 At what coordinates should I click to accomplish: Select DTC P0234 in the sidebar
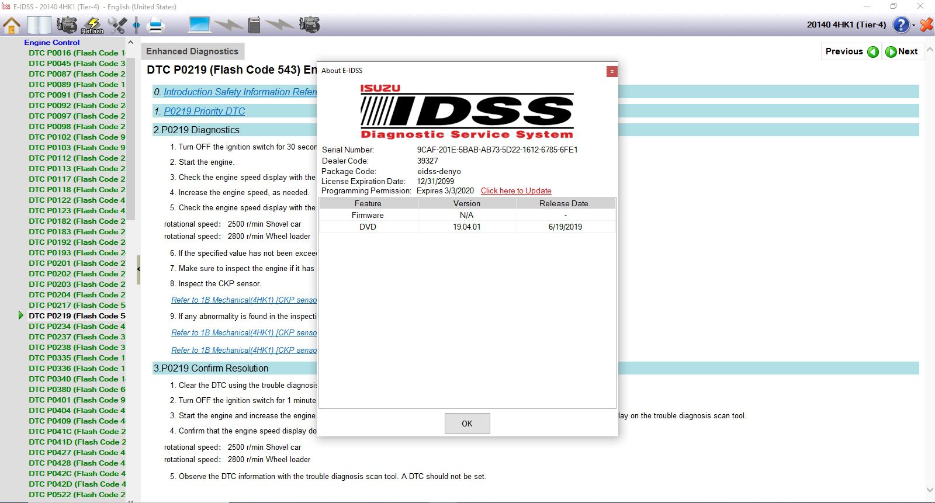pyautogui.click(x=77, y=326)
